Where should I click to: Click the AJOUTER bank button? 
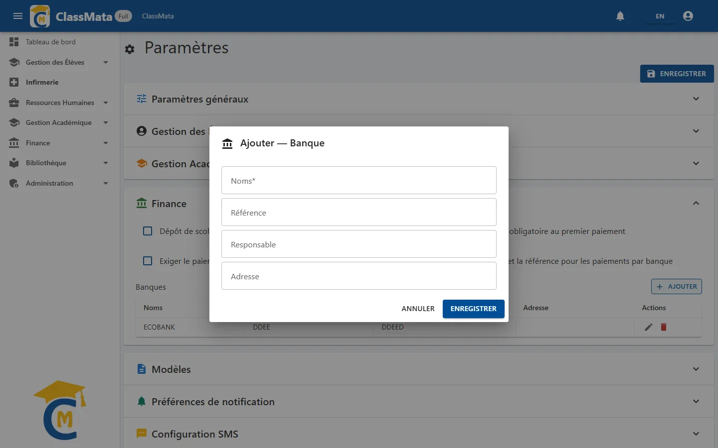[677, 286]
